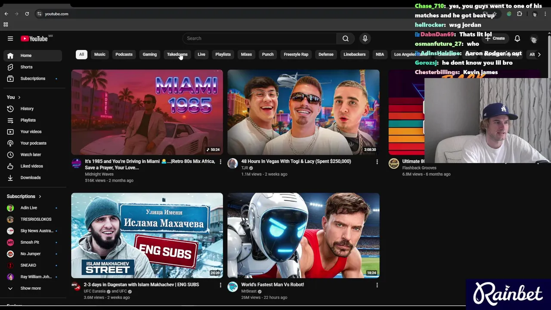Screen dimensions: 551x310
Task: Open TRESRIOSLOKOS subscription channel
Action: (x=33, y=219)
